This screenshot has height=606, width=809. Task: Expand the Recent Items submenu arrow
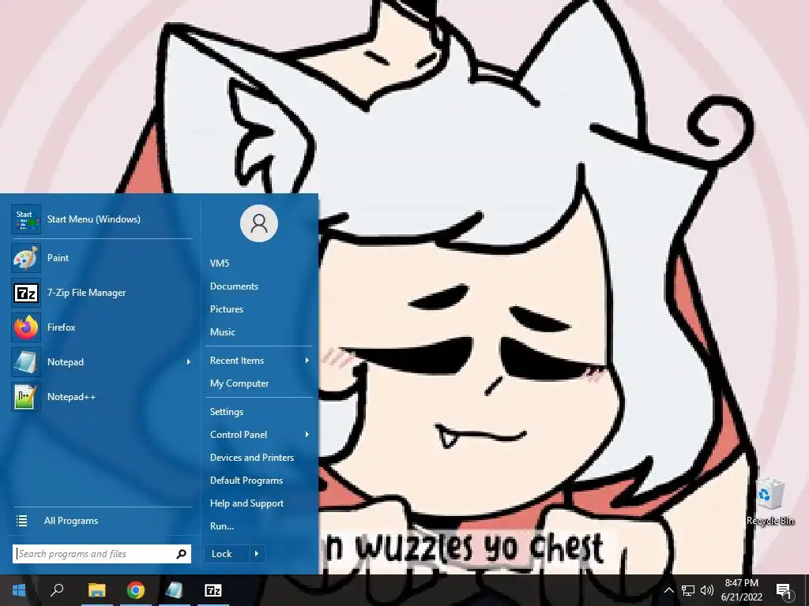(x=307, y=361)
